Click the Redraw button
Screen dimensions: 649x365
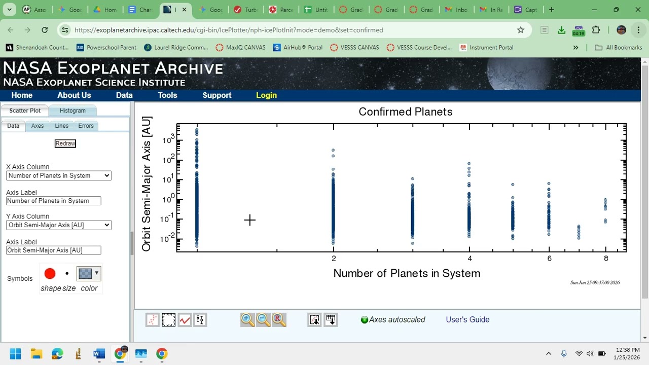point(65,143)
